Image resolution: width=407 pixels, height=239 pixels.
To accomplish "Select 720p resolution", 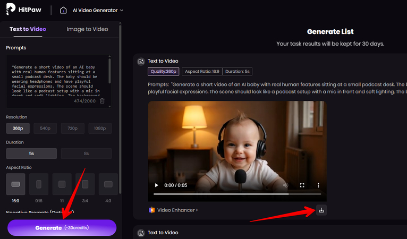I will point(72,128).
